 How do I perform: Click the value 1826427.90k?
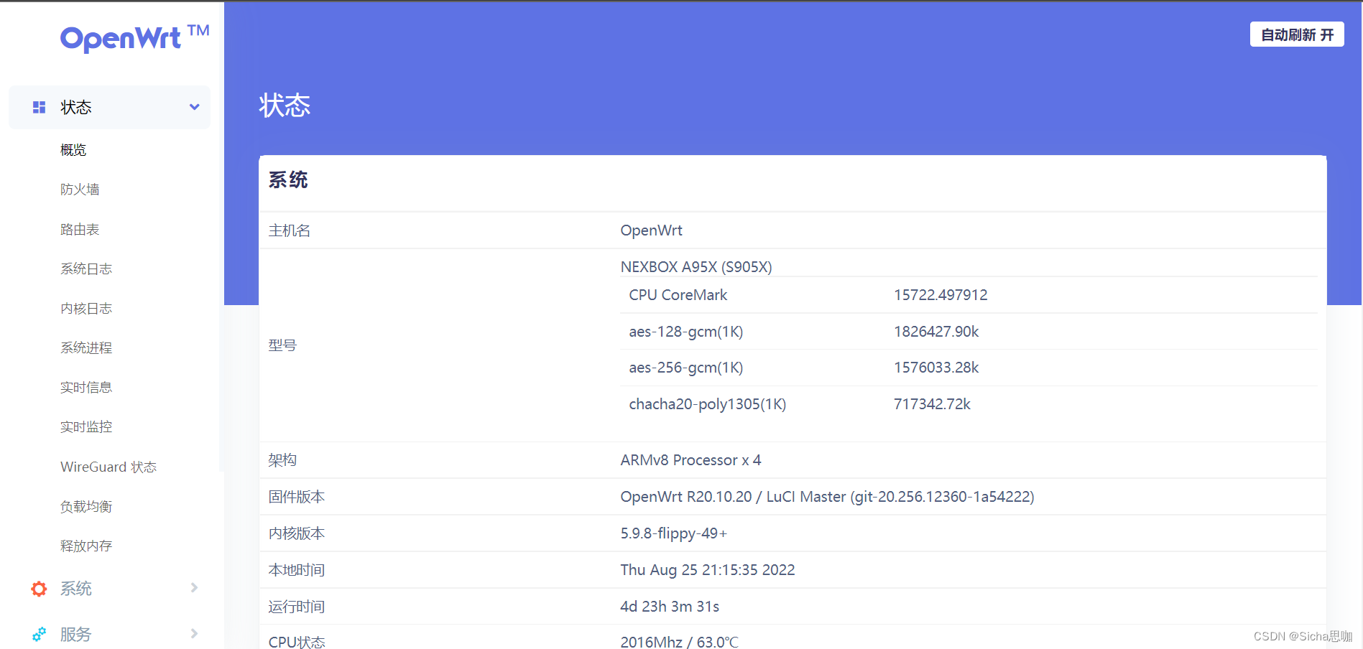click(x=936, y=332)
